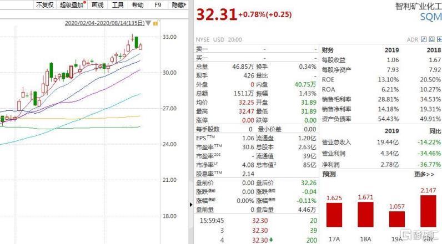Click the 均价 value 32.25
The height and width of the screenshot is (244, 442).
tap(247, 103)
